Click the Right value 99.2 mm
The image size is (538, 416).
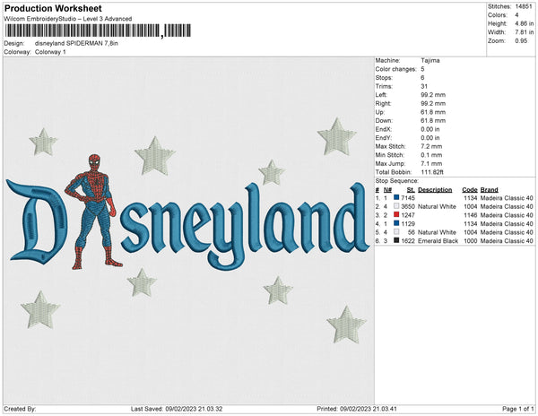(x=433, y=103)
